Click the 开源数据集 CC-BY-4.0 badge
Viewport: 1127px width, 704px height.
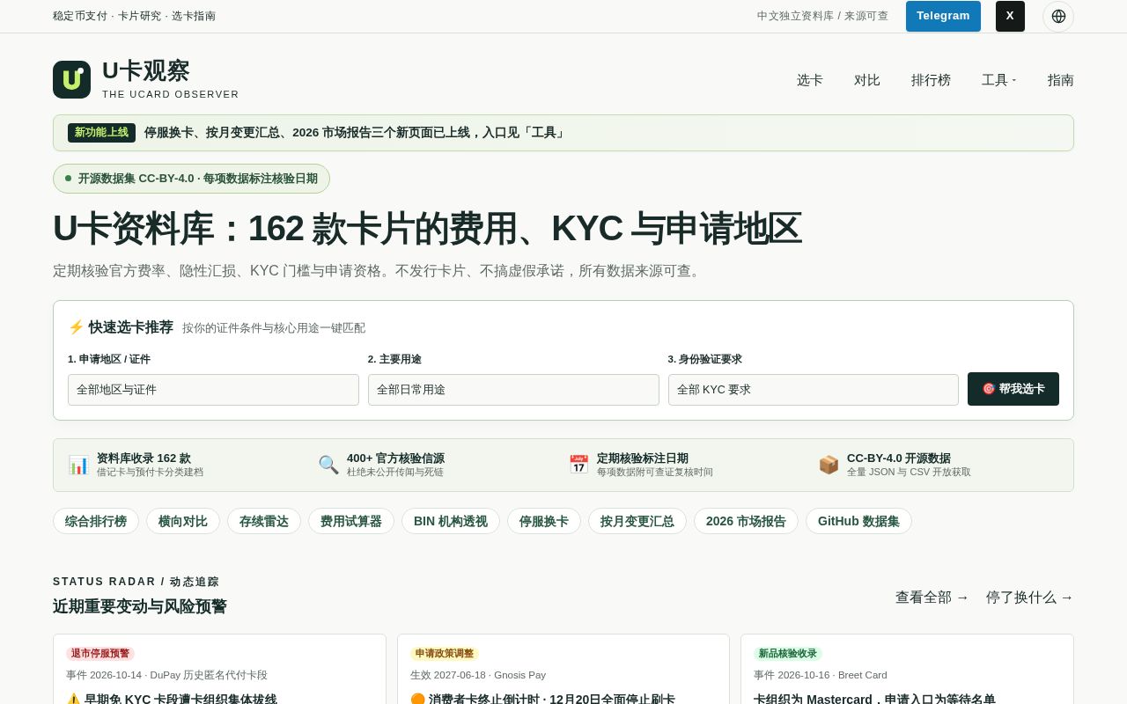[191, 179]
